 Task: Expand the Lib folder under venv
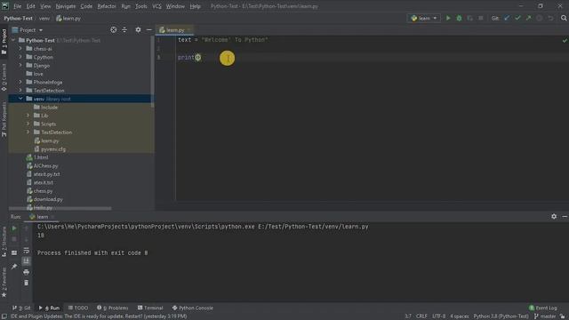(x=28, y=116)
